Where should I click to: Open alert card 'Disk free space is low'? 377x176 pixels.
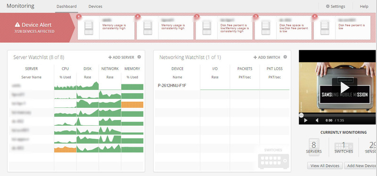[283, 28]
